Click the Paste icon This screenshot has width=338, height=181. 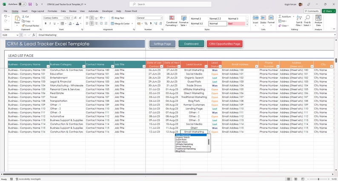click(x=17, y=19)
